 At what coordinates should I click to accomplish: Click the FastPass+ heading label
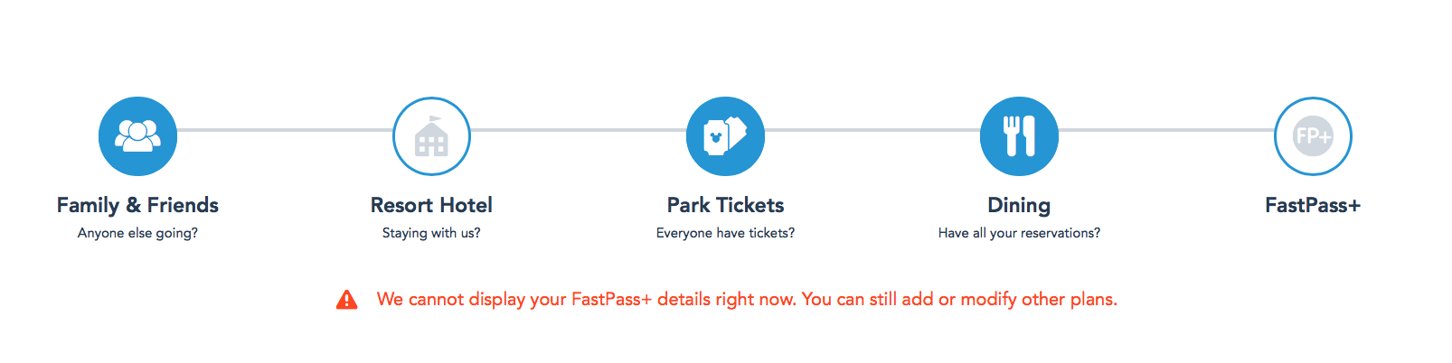(1313, 205)
